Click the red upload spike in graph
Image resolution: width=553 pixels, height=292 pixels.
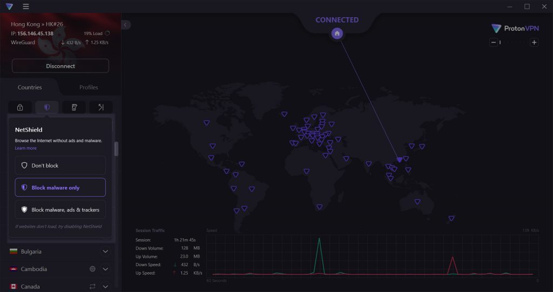[453, 265]
